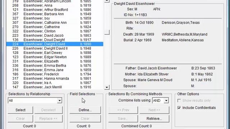Click Father name David Jacob Eisenhower in details
This screenshot has height=129, width=230.
point(157,68)
